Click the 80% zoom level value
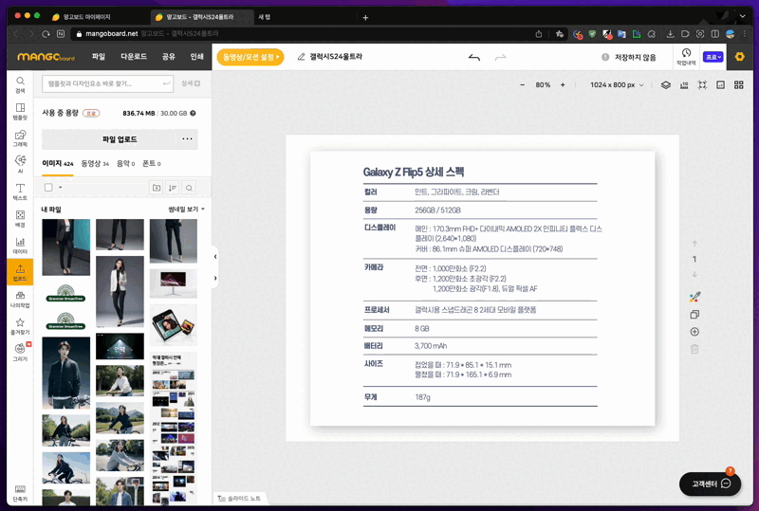This screenshot has height=511, width=759. (543, 84)
